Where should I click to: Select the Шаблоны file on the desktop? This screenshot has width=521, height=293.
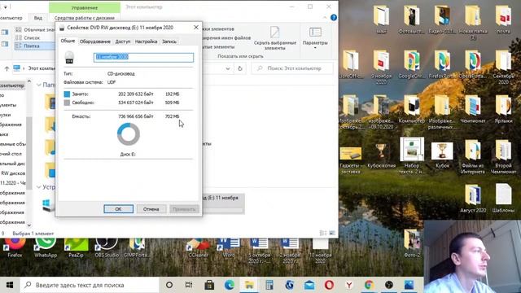[503, 199]
